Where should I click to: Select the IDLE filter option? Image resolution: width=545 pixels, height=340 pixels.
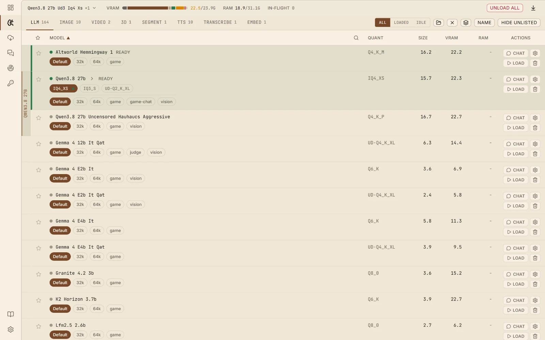coord(421,22)
